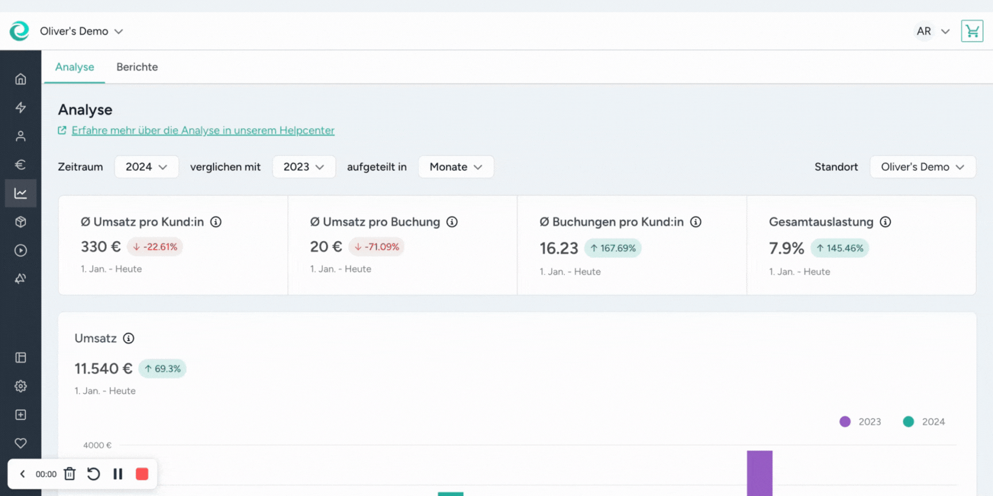The width and height of the screenshot is (993, 496).
Task: Open the home icon in sidebar
Action: 21,79
